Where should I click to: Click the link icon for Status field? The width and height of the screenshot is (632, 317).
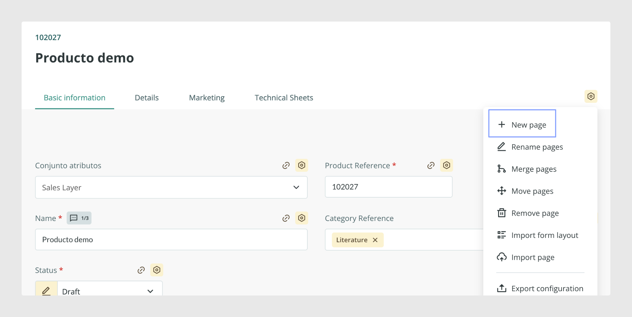tap(141, 270)
